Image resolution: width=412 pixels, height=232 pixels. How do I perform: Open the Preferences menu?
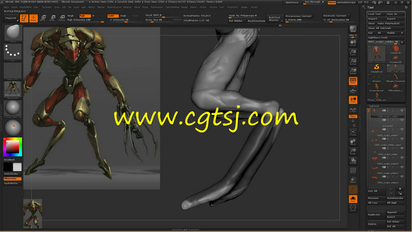click(157, 7)
